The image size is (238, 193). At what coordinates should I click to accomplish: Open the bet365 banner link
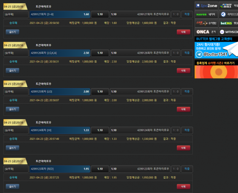(x=228, y=23)
